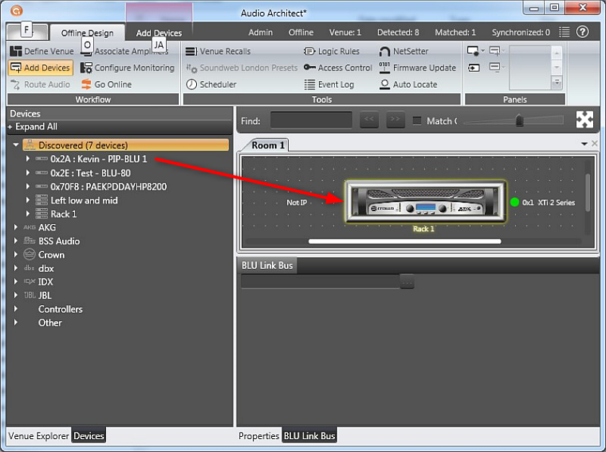Launch the Scheduler tool
This screenshot has height=452, width=606.
click(211, 84)
